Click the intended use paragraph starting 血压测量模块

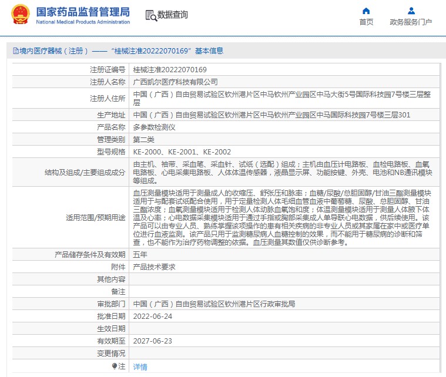(x=282, y=217)
